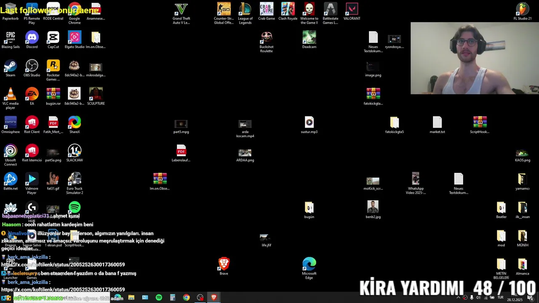The width and height of the screenshot is (539, 303).
Task: Switch to Brave in the taskbar
Action: [x=213, y=298]
